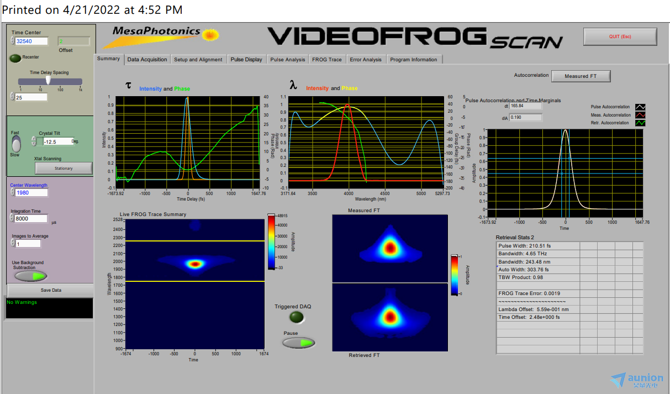This screenshot has width=670, height=394.
Task: Open the Program Information tab
Action: point(414,60)
